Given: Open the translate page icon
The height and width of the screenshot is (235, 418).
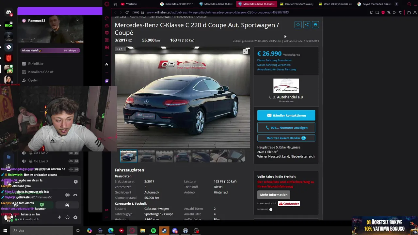Looking at the screenshot, I should click(x=389, y=12).
